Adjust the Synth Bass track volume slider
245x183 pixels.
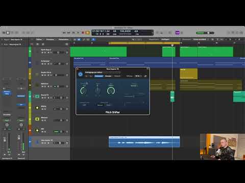point(59,53)
